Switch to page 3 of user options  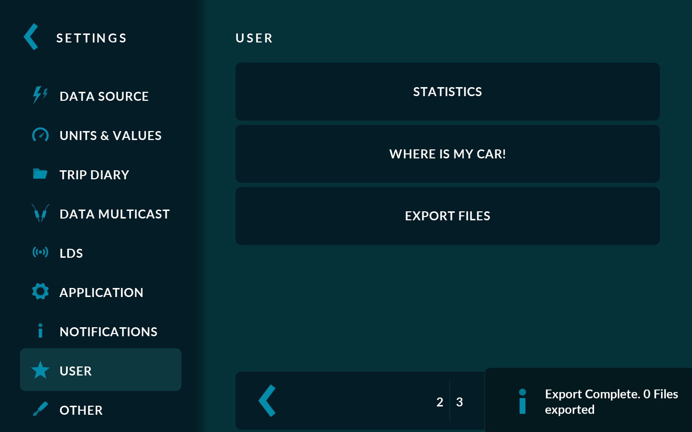[460, 402]
